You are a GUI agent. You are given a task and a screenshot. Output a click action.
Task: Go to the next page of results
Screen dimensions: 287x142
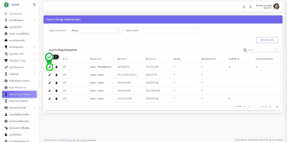point(270,107)
